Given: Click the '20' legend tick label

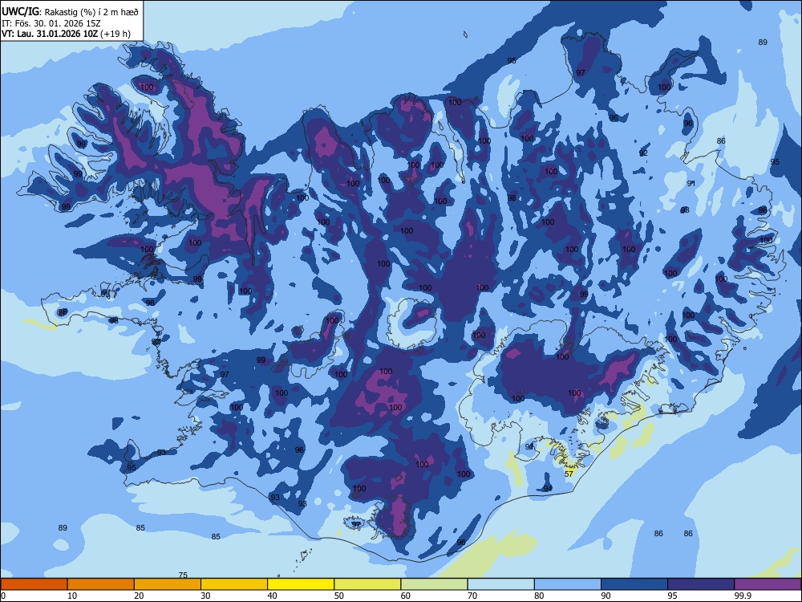Looking at the screenshot, I should pyautogui.click(x=139, y=596).
